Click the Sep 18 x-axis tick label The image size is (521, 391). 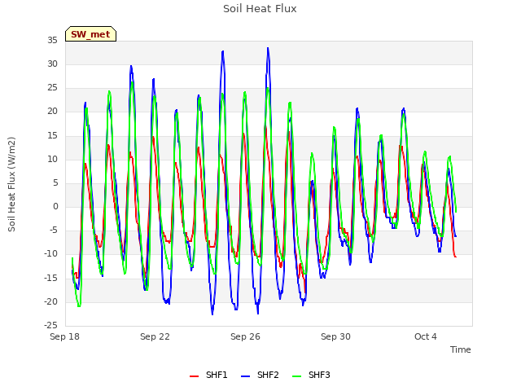(x=64, y=336)
